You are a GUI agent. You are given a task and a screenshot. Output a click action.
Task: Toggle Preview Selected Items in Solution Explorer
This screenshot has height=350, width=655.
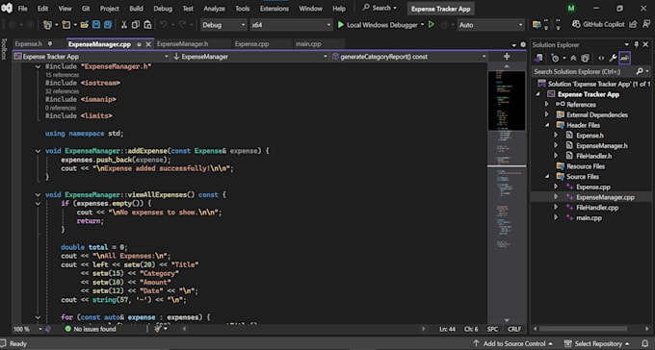pyautogui.click(x=624, y=58)
